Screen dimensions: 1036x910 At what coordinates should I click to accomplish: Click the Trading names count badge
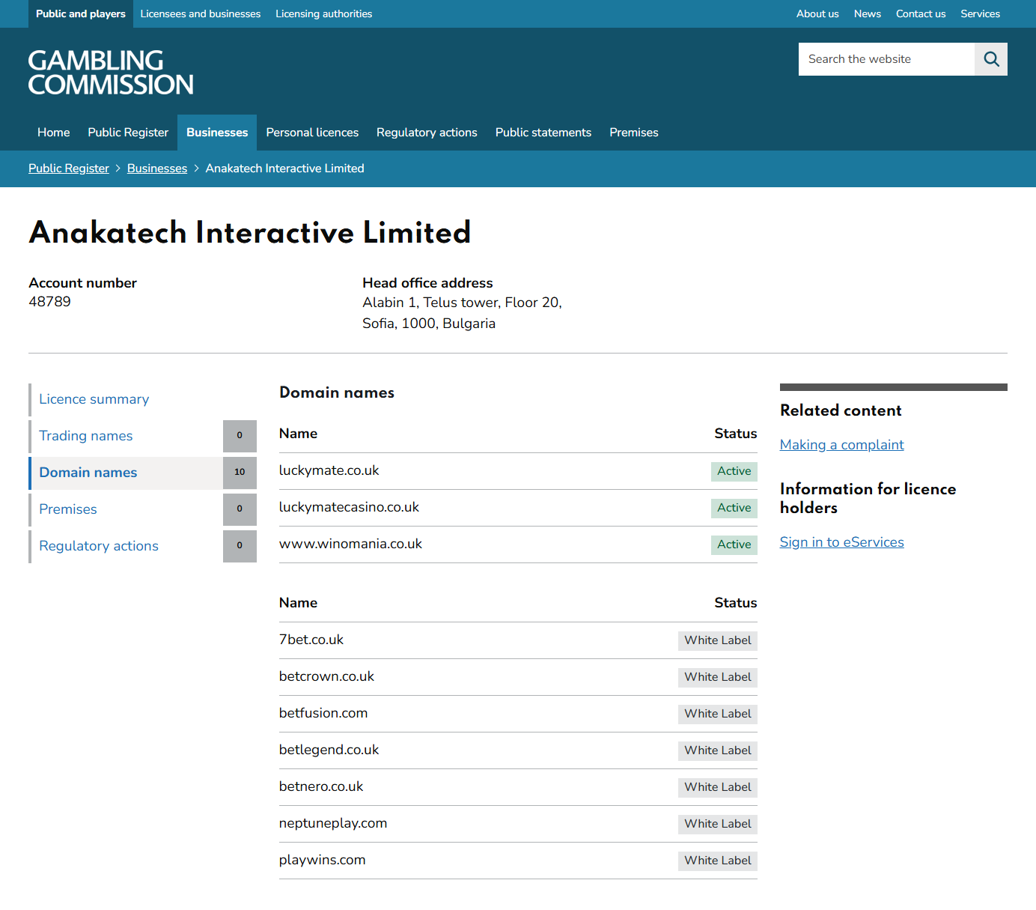coord(240,436)
